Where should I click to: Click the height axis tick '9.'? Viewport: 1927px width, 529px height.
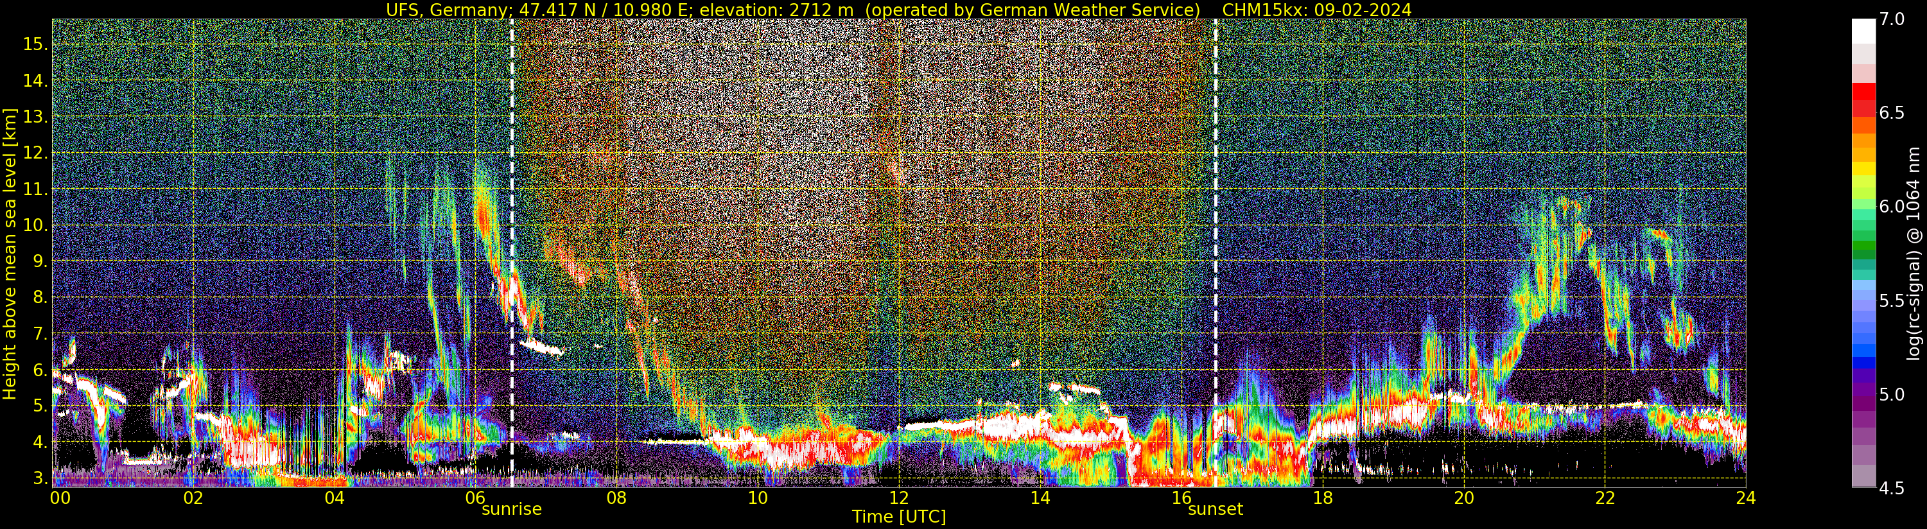tap(40, 261)
